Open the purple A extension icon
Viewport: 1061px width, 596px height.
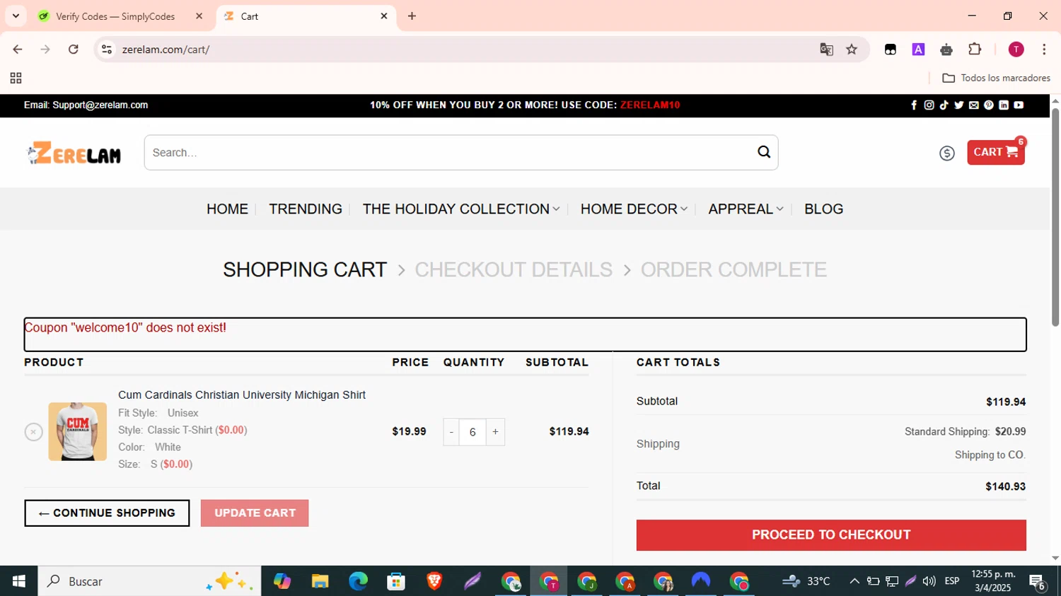[918, 49]
